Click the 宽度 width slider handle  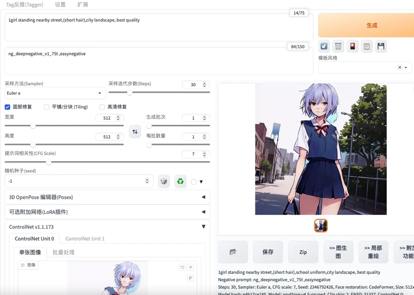(x=33, y=126)
